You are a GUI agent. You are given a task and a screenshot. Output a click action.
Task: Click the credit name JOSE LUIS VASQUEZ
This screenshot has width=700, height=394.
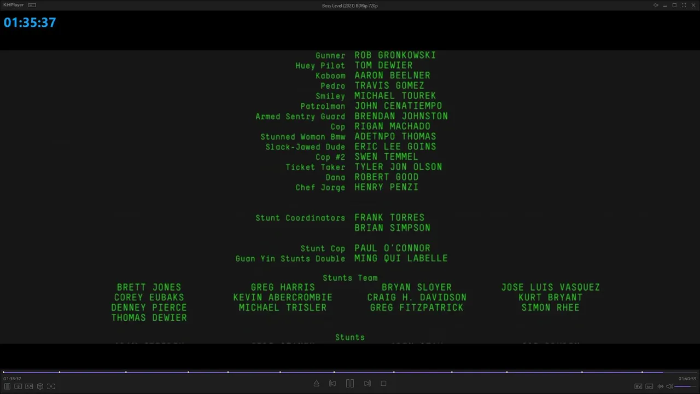coord(551,287)
